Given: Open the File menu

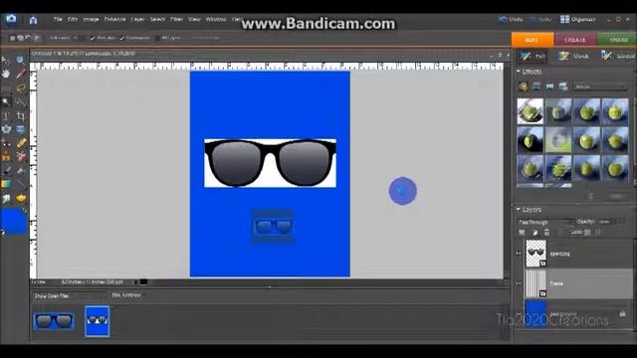Looking at the screenshot, I should tap(58, 19).
